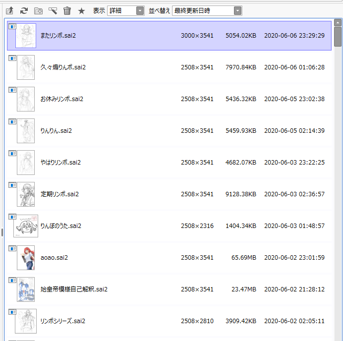Click the go-up-folder arrow icon
This screenshot has width=343, height=341.
[9, 10]
